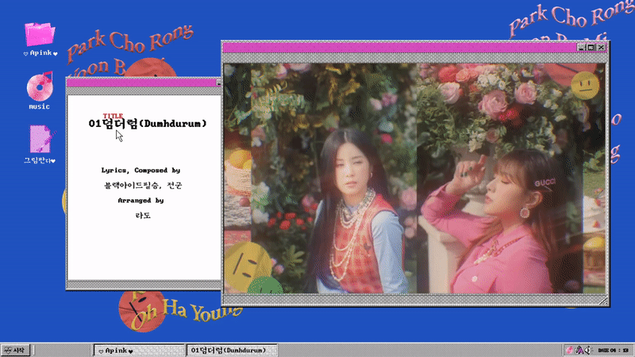Click the 'Lyrics, Composed by' text
Screen dimensions: 635x357
[x=141, y=171]
